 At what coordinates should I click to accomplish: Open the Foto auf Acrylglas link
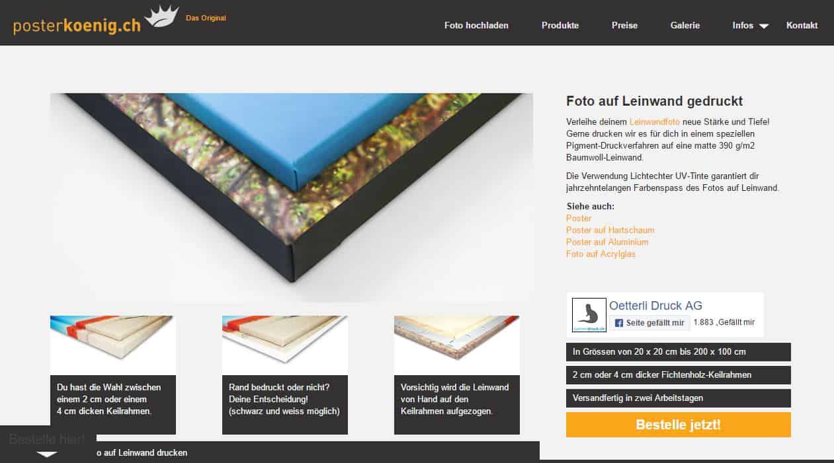click(601, 254)
